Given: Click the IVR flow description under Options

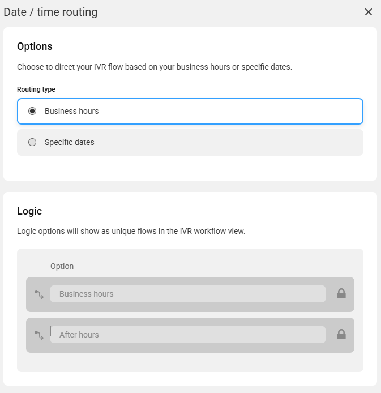Looking at the screenshot, I should [x=155, y=67].
